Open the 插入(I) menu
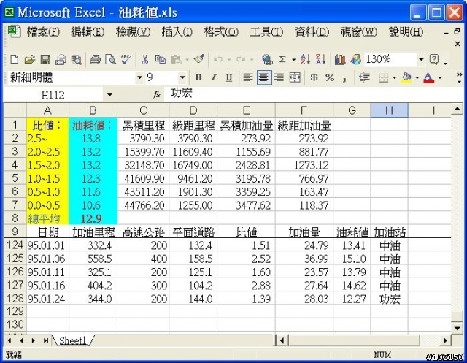Screen dimensions: 467x363 [177, 31]
